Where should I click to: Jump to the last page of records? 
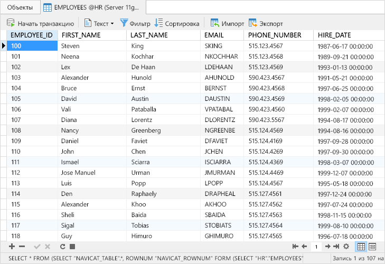point(336,247)
